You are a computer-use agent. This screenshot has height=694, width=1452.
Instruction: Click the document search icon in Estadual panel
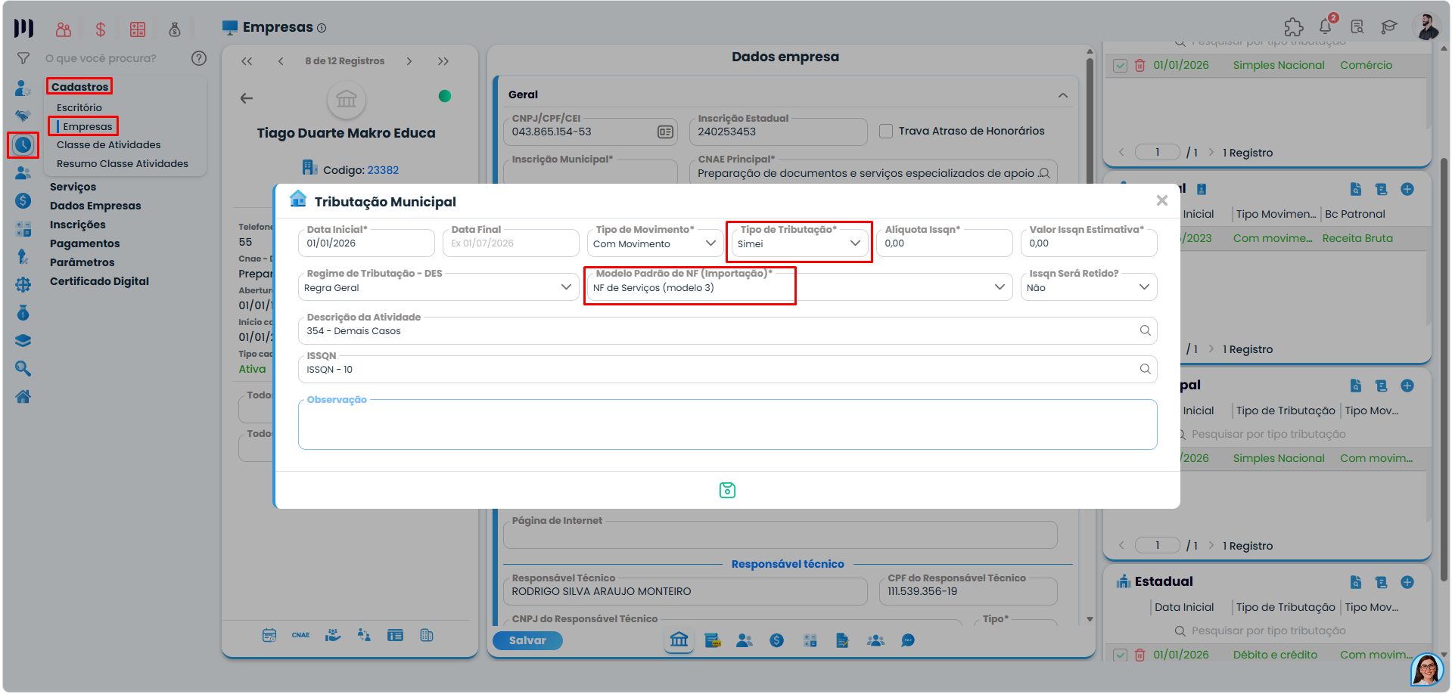pos(1356,582)
